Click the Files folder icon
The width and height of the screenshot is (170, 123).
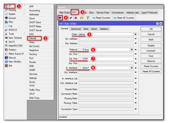[7, 22]
